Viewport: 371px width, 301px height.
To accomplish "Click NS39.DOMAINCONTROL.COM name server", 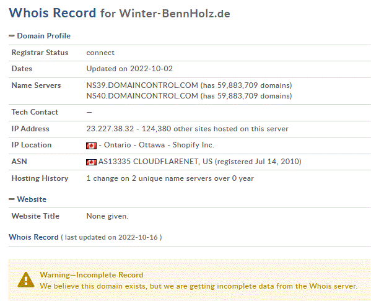I will pos(142,85).
